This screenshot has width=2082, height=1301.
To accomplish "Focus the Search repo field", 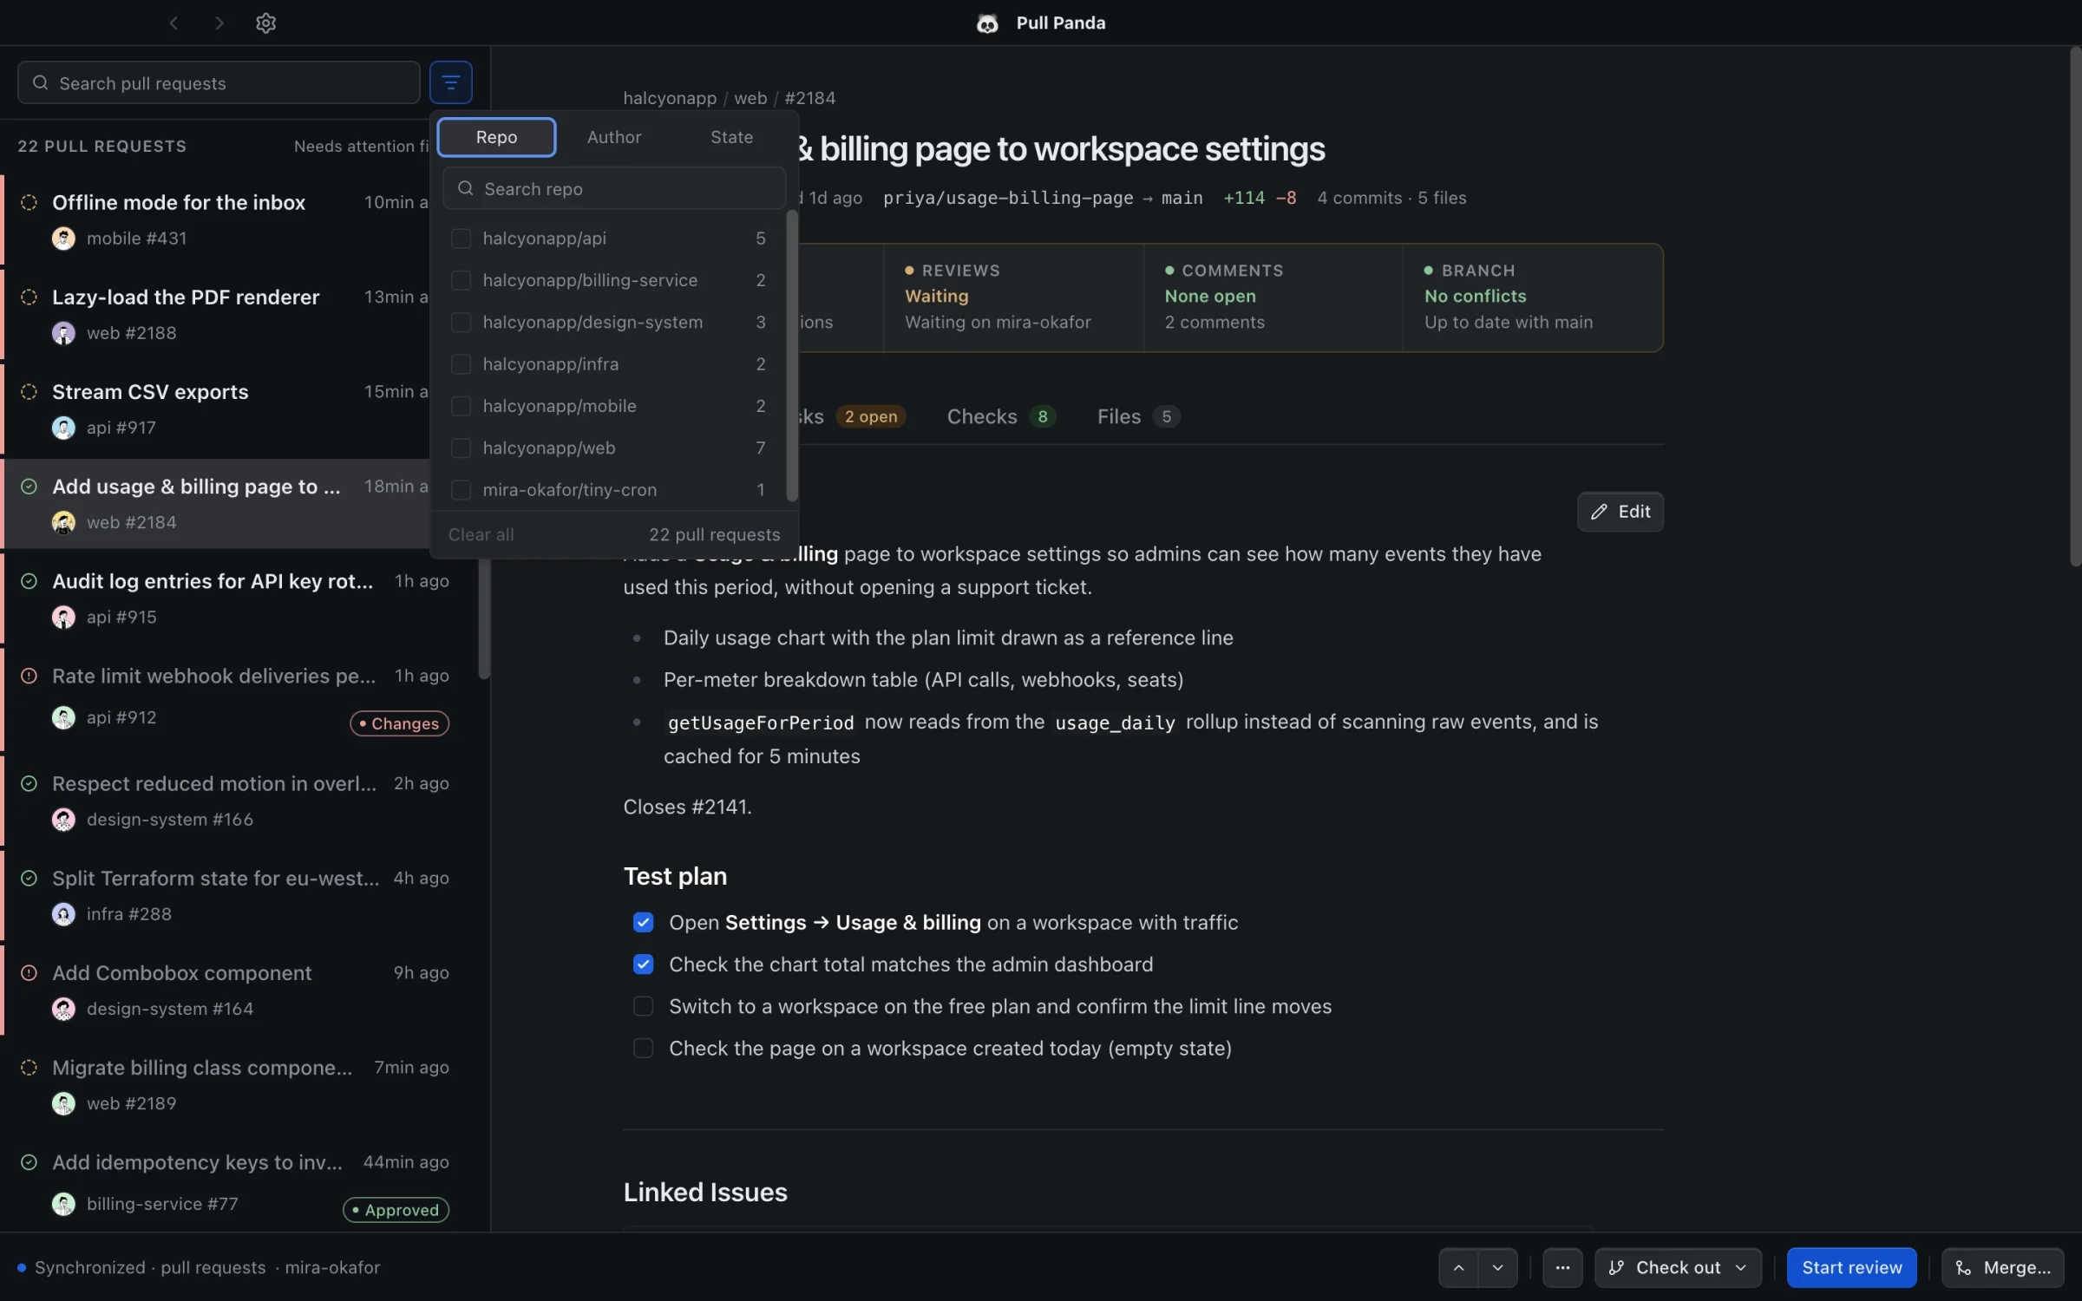I will 613,188.
